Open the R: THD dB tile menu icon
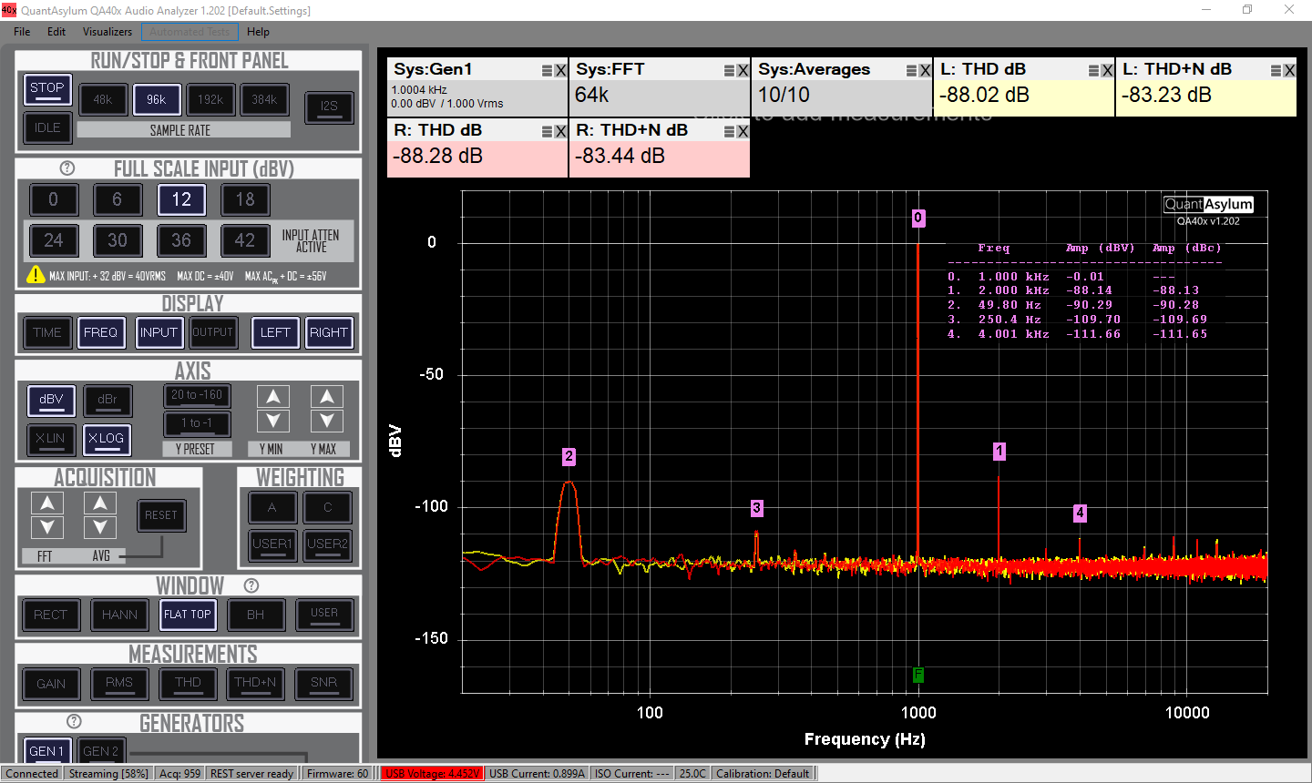Viewport: 1312px width, 783px height. click(547, 131)
